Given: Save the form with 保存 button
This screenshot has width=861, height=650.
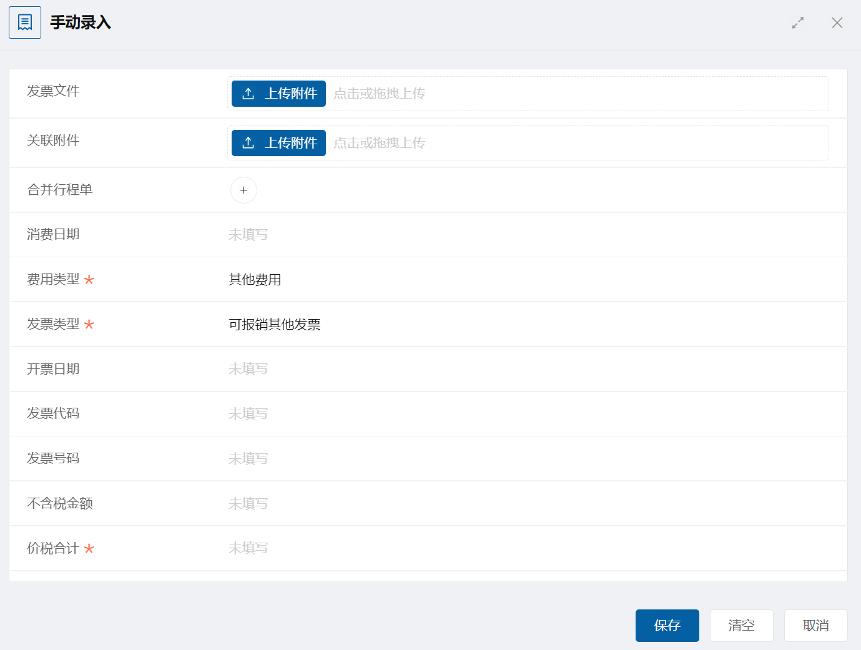Looking at the screenshot, I should click(667, 626).
